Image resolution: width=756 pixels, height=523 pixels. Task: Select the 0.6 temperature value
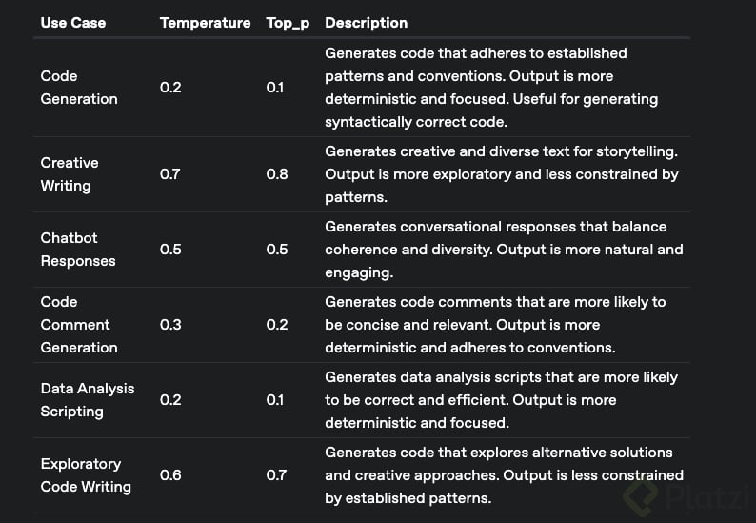pos(170,475)
